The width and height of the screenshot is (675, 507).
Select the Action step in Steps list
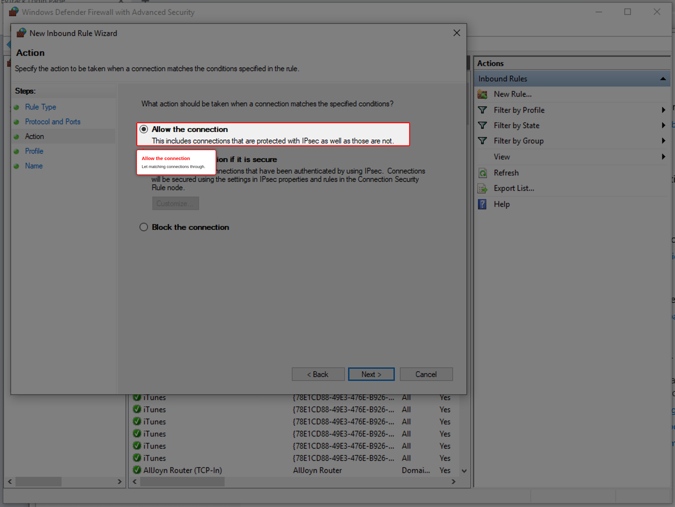tap(35, 136)
